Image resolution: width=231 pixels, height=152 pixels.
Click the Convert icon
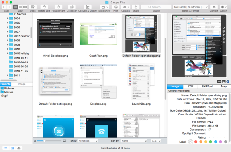click(x=214, y=7)
